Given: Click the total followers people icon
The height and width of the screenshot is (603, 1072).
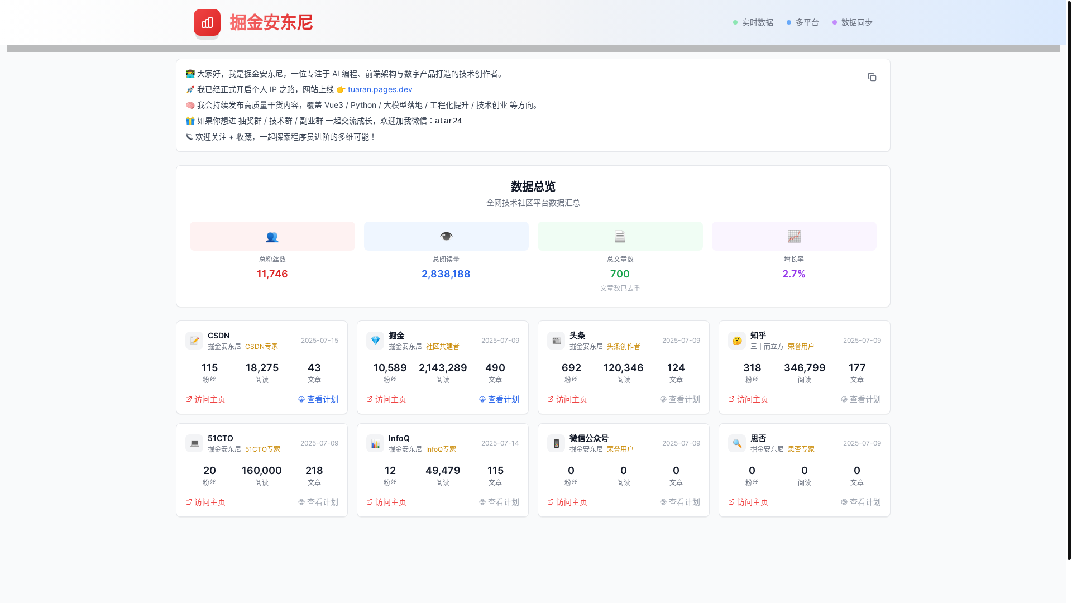Looking at the screenshot, I should tap(272, 237).
